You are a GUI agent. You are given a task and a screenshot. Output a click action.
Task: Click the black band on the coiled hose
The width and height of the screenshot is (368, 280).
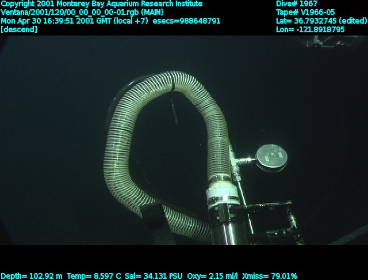(171, 86)
